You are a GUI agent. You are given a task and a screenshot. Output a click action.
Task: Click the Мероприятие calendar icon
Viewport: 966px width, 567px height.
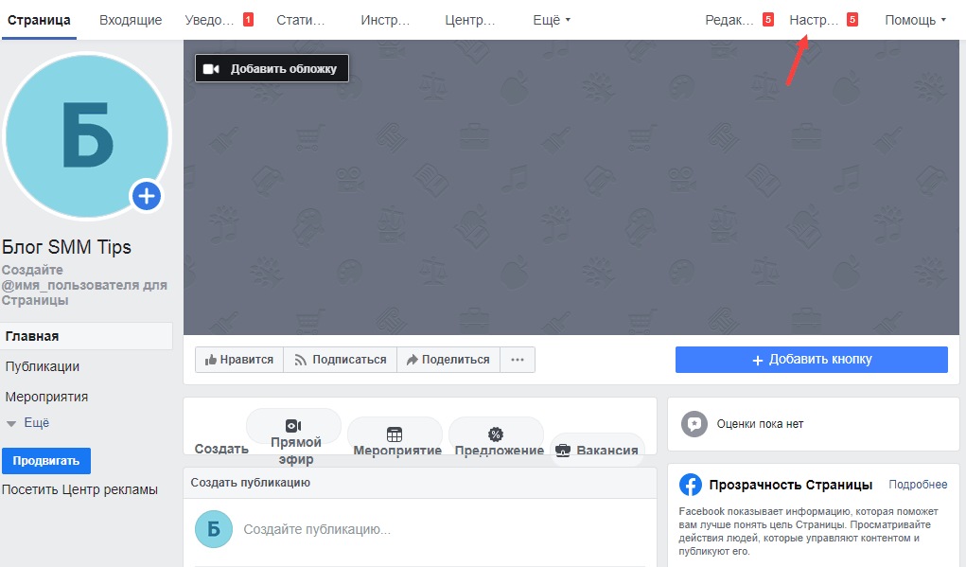(x=395, y=434)
